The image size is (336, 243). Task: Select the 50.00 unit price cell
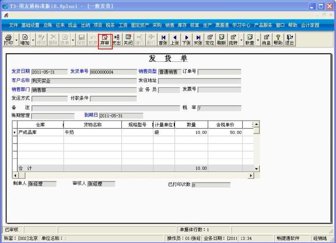coord(225,132)
